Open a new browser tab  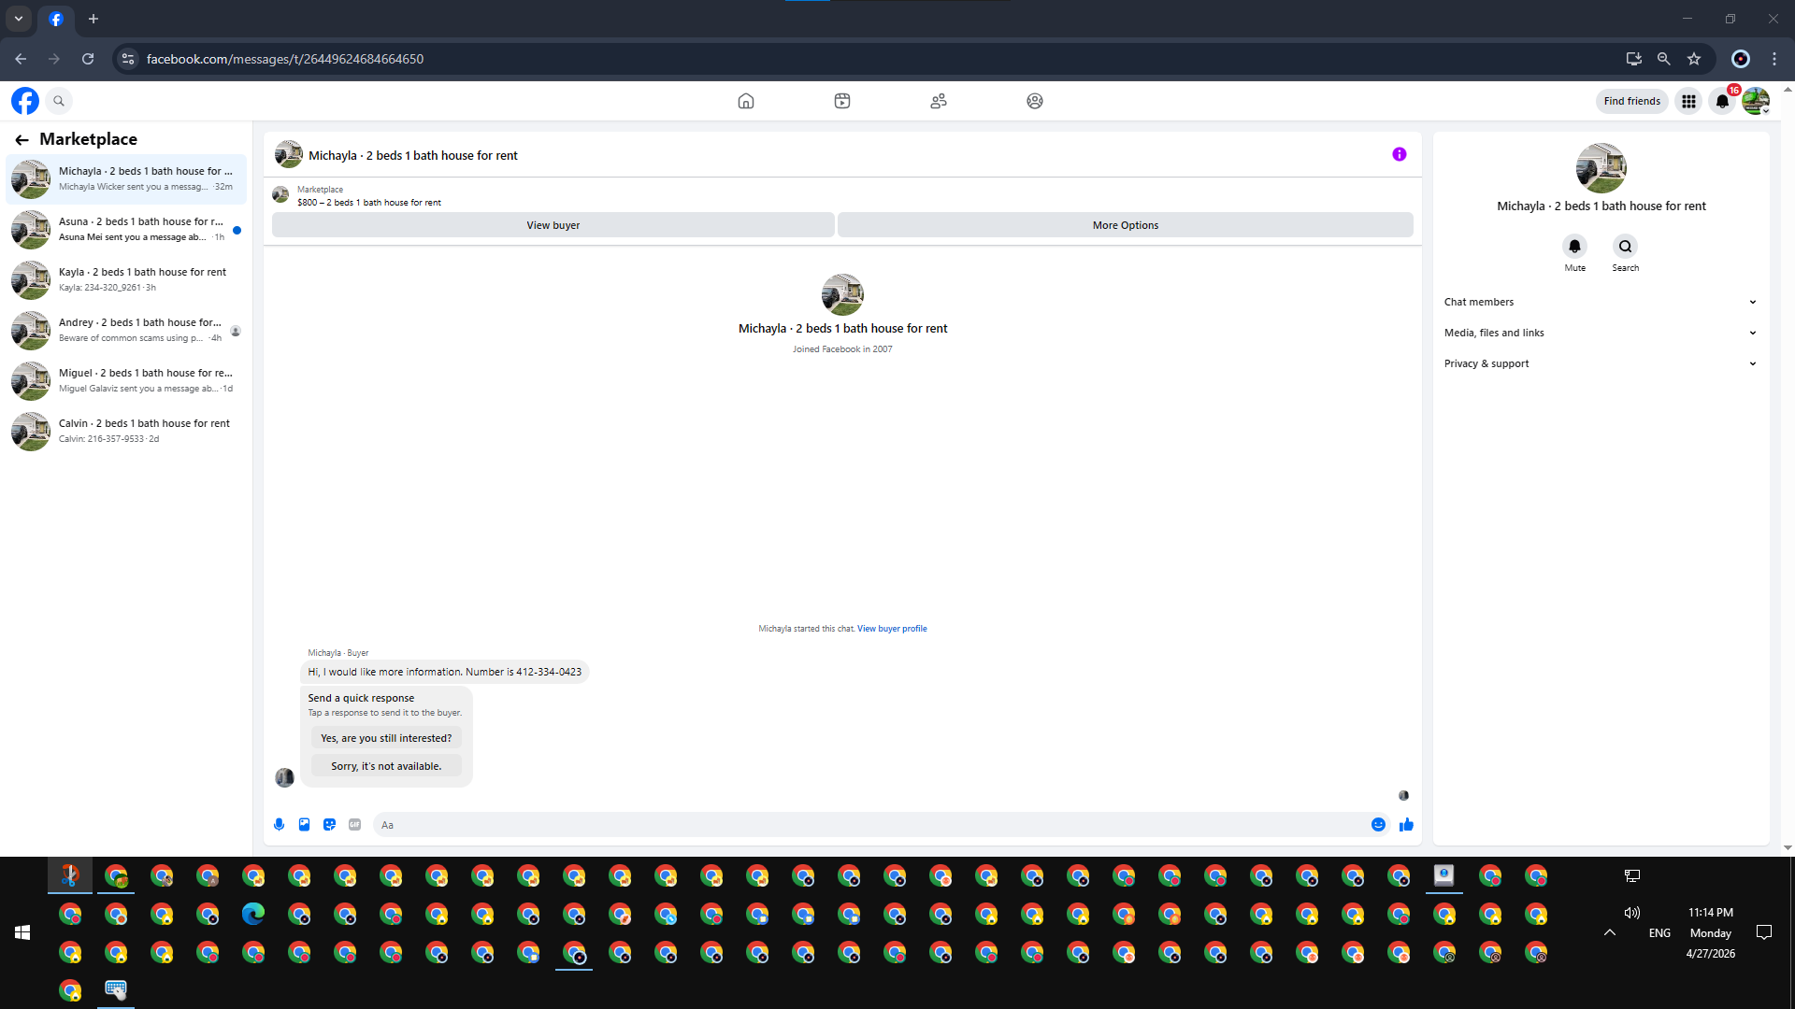[x=93, y=19]
